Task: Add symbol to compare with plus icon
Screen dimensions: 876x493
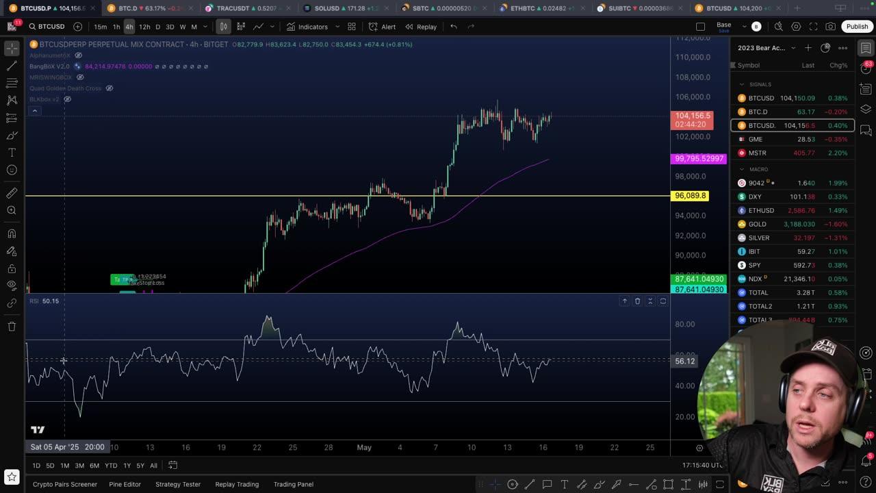Action: point(77,27)
